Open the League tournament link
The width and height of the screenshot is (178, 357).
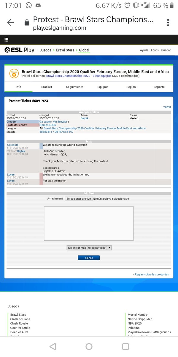pyautogui.click(x=95, y=128)
